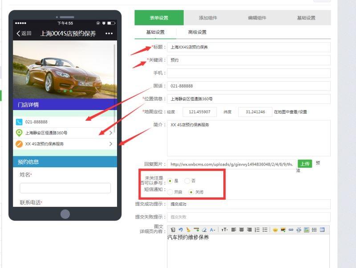Click the green 上传 upload button

305,163
